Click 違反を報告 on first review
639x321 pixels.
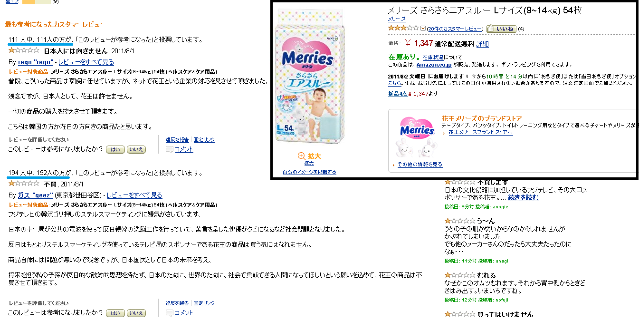tap(177, 140)
